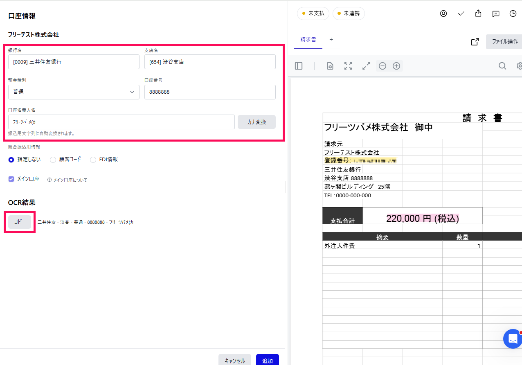Click the 220,000 円 (税込) total
This screenshot has height=365, width=522.
pyautogui.click(x=423, y=219)
